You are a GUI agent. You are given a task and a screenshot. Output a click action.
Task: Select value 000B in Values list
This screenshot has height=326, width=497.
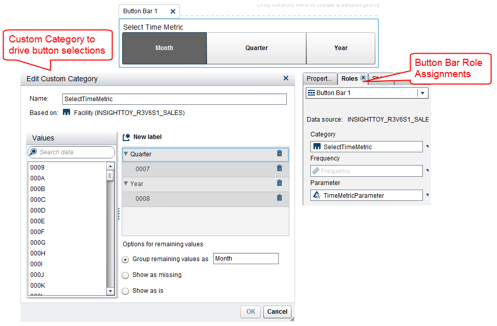point(67,189)
